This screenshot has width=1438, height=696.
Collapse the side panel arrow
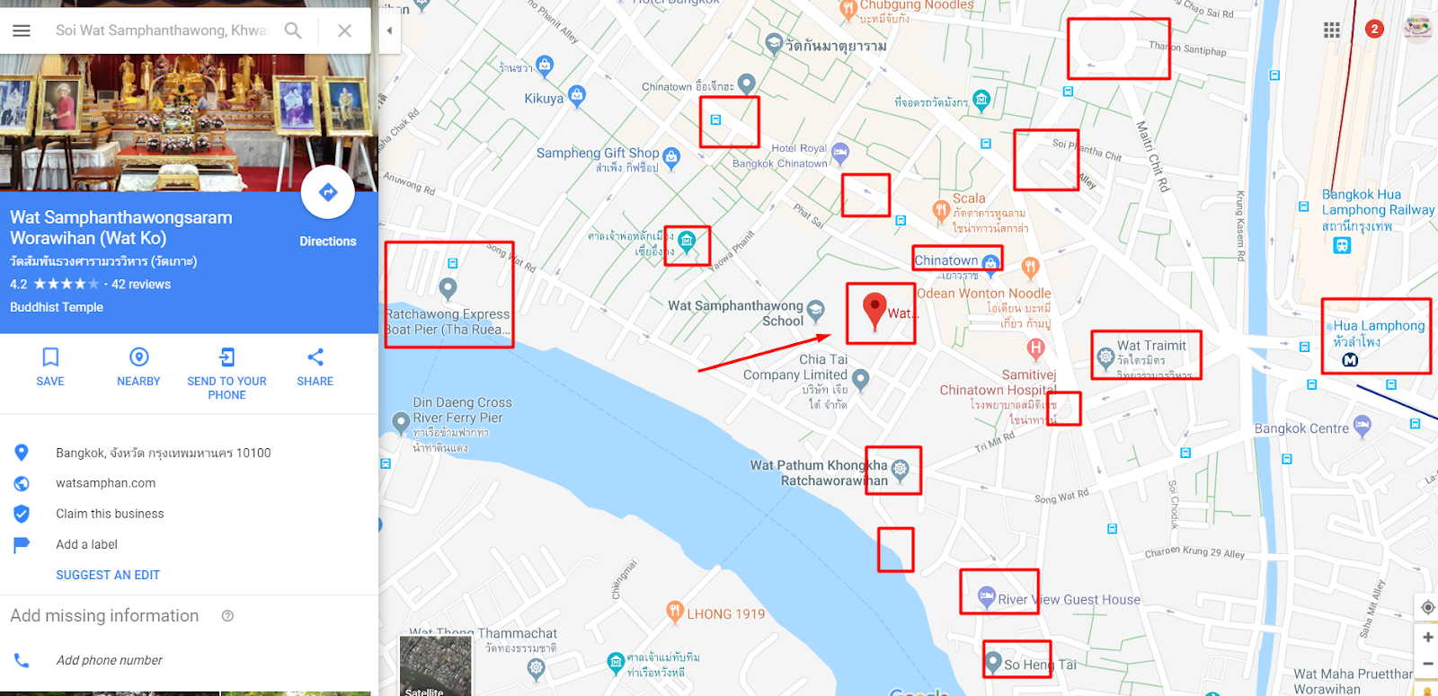pyautogui.click(x=389, y=31)
